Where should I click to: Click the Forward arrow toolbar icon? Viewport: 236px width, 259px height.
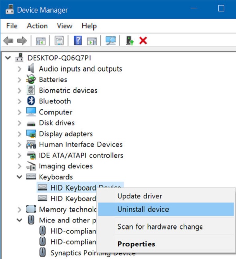click(22, 40)
